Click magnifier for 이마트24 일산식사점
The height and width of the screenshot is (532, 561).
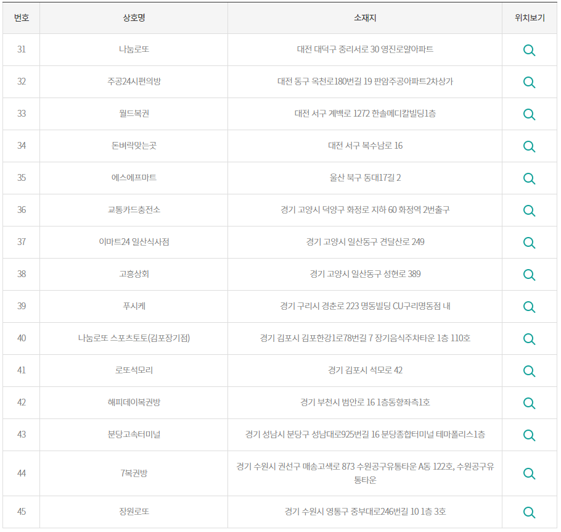click(x=529, y=243)
